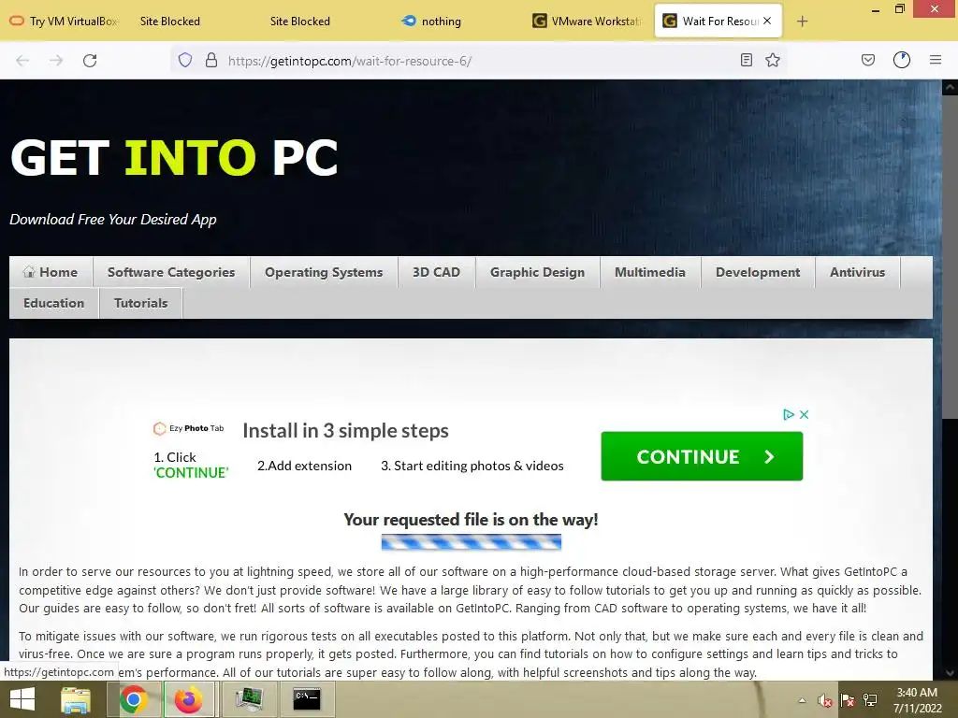Show hidden system tray icons
The width and height of the screenshot is (958, 718).
click(802, 701)
